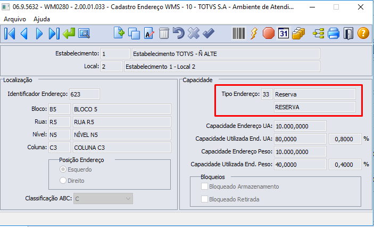The image size is (374, 227).
Task: Click the Bloco code field B5
Action: (60, 109)
